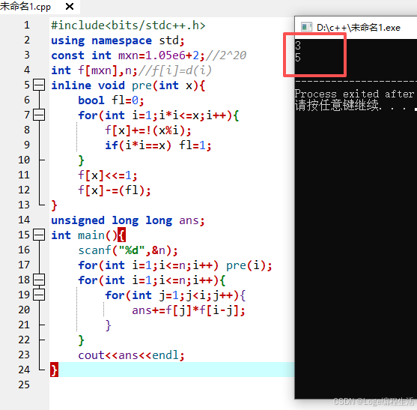Click the 'Process exited after' console text
The width and height of the screenshot is (417, 410).
pos(354,94)
